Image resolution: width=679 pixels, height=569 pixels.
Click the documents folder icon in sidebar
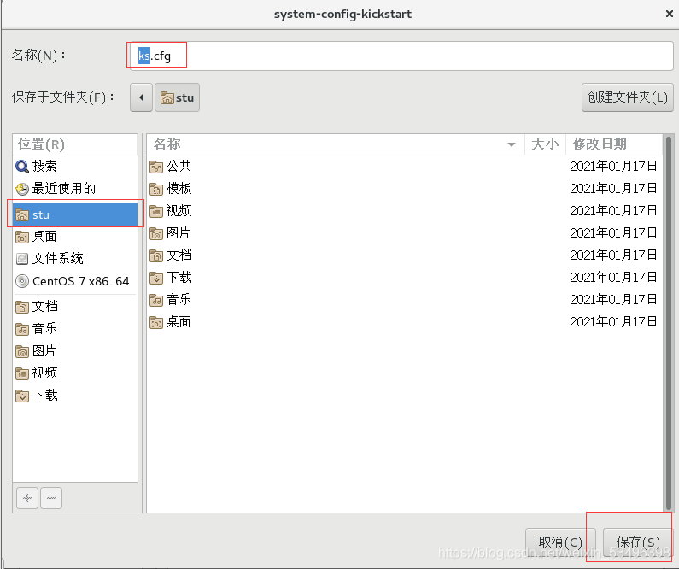[22, 307]
